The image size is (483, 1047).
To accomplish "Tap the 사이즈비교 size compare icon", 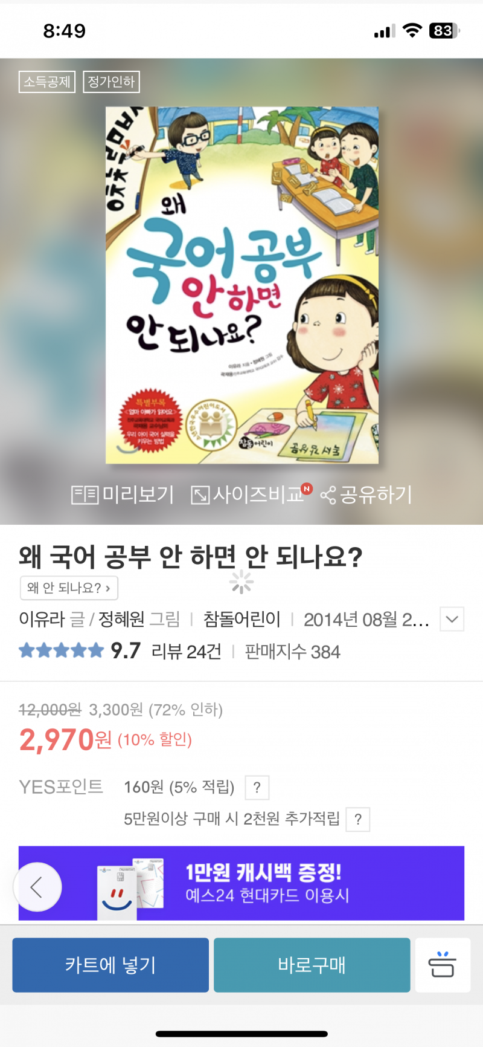I will pos(200,495).
